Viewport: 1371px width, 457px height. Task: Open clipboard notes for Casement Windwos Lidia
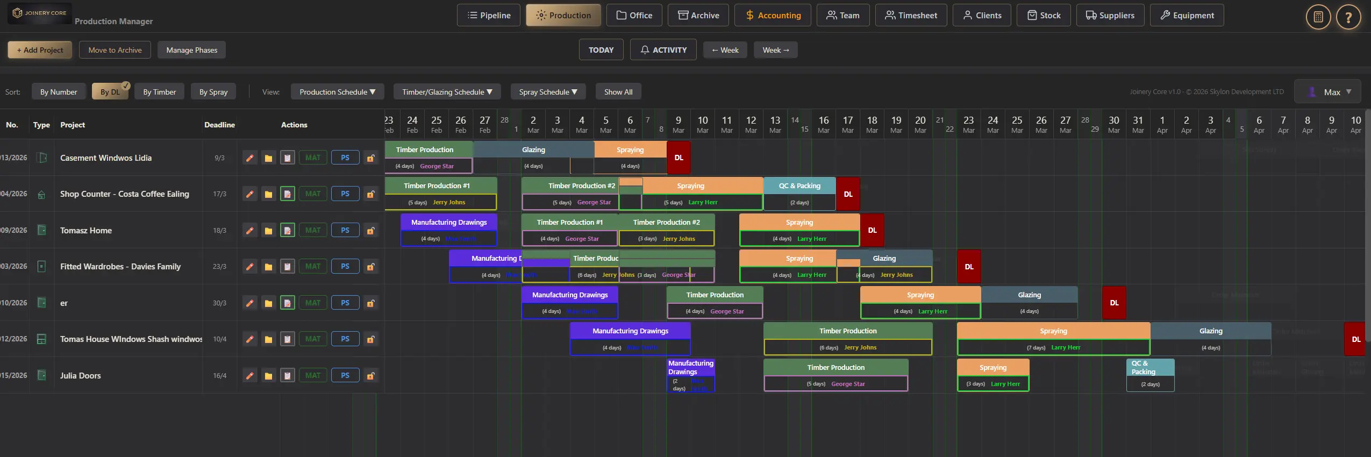tap(288, 158)
